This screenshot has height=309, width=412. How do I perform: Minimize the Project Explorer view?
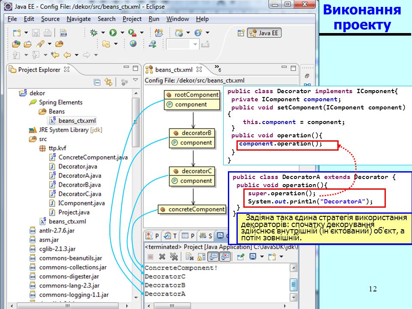[126, 67]
